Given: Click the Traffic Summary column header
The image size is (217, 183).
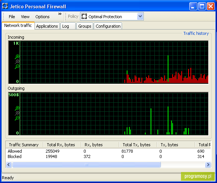Looking at the screenshot, I should [24, 145].
